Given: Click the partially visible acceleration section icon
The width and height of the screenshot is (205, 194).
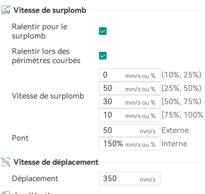Looking at the screenshot, I should point(6,192).
